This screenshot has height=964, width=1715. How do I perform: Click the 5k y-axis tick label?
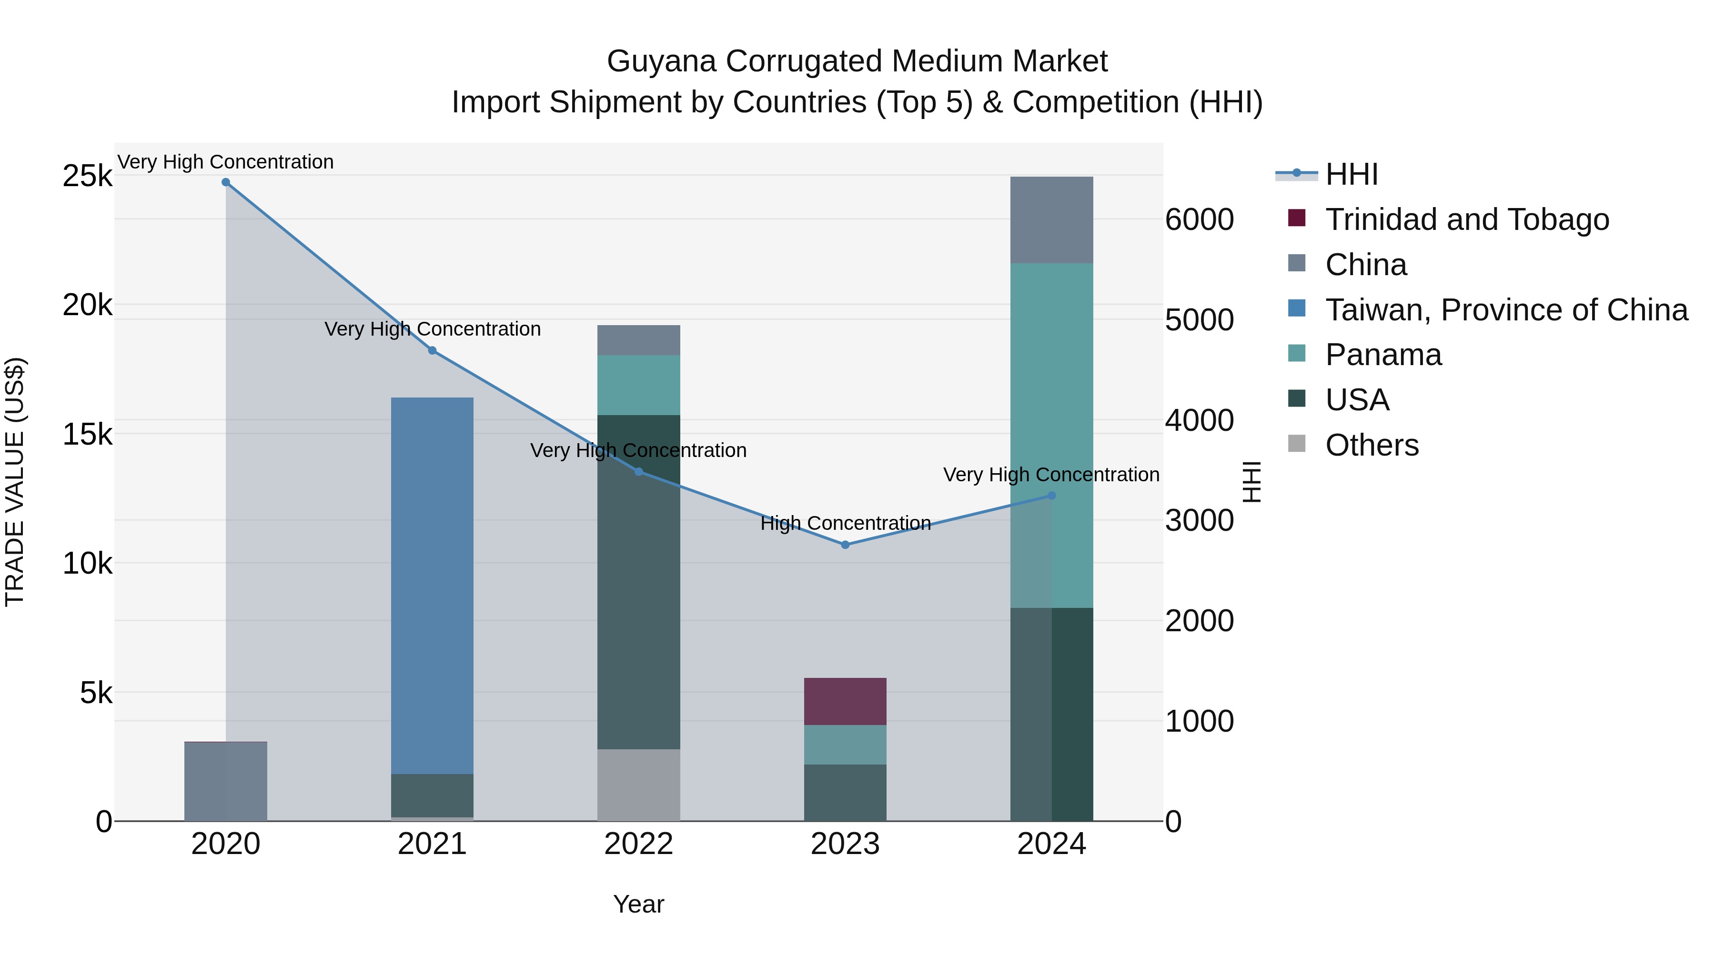[x=97, y=693]
